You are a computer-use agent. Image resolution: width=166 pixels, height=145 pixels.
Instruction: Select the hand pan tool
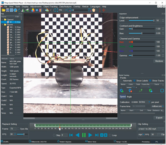pos(94,10)
